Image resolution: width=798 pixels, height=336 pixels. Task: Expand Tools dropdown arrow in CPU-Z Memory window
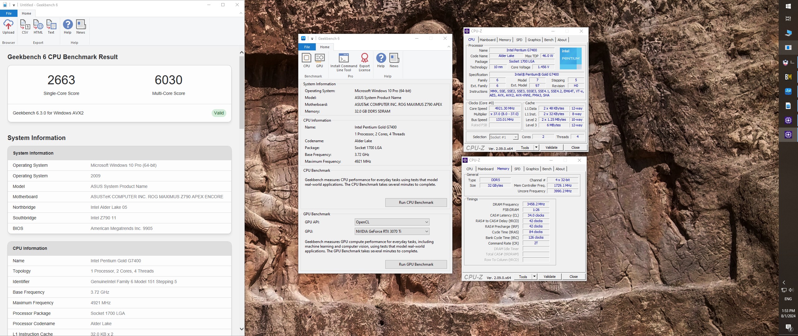coord(534,277)
